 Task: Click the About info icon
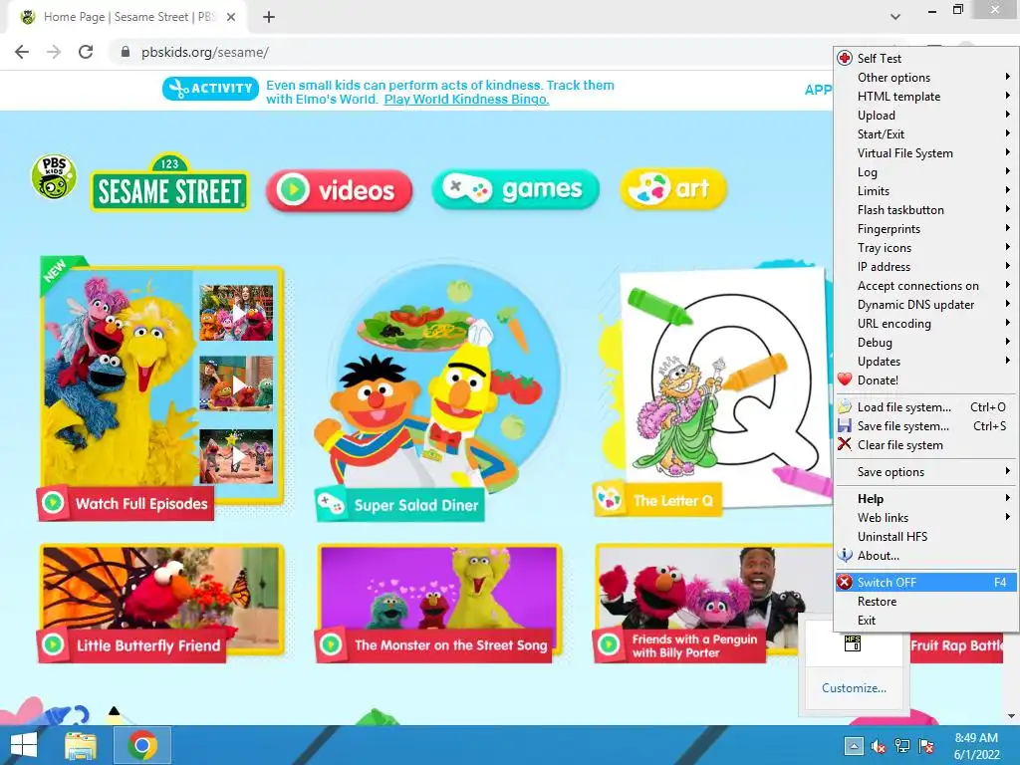point(845,556)
